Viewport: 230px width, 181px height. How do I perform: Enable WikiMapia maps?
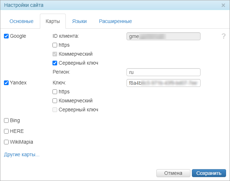pyautogui.click(x=6, y=142)
